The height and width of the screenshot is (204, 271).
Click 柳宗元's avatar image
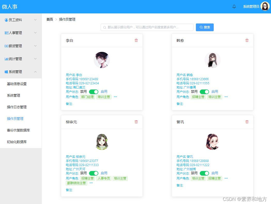tap(102, 142)
